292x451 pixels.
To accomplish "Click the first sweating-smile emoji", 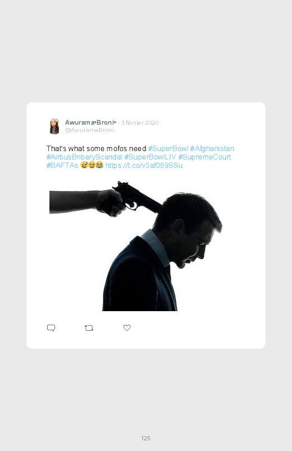I will (84, 165).
